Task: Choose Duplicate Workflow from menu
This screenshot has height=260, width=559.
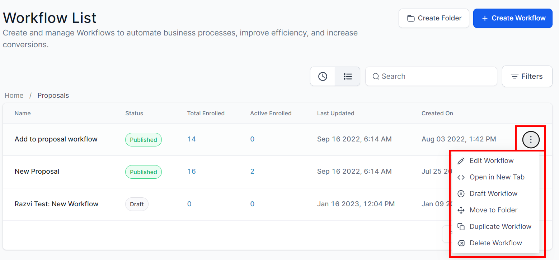Action: pos(500,227)
